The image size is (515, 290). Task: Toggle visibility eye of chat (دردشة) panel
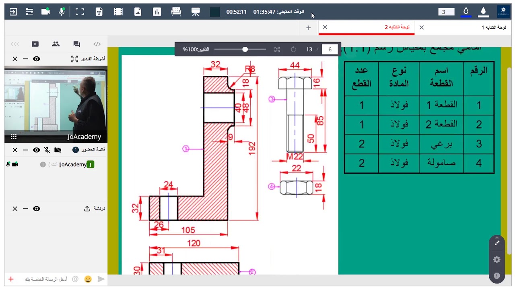pyautogui.click(x=37, y=209)
